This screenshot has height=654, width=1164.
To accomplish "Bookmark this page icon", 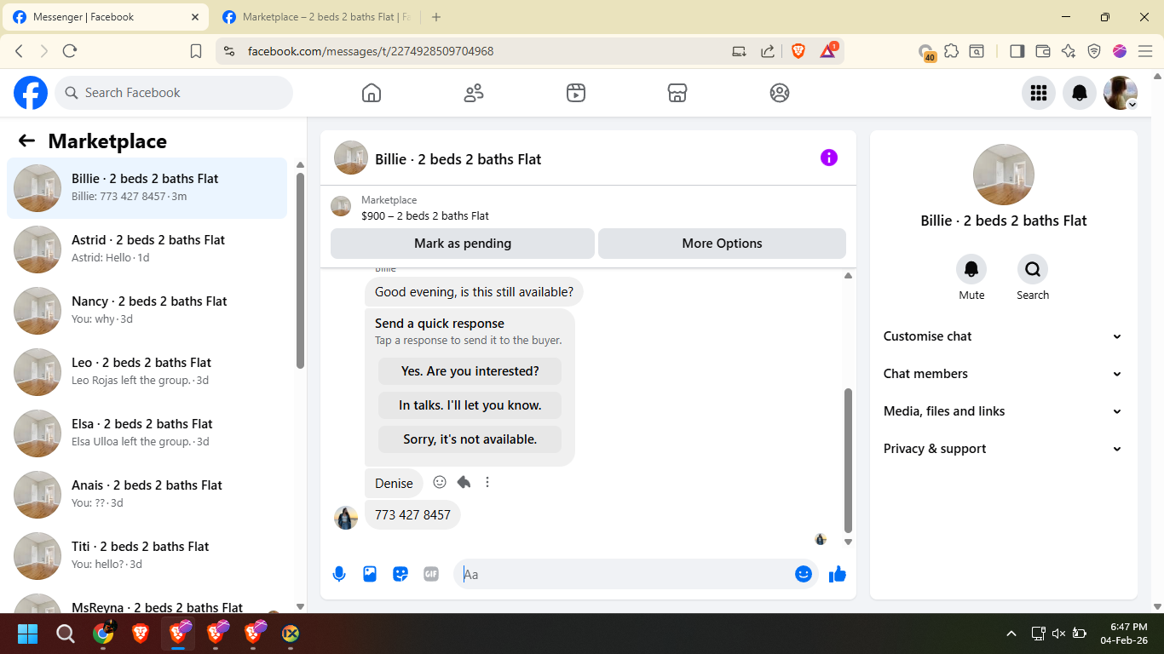I will (x=196, y=51).
